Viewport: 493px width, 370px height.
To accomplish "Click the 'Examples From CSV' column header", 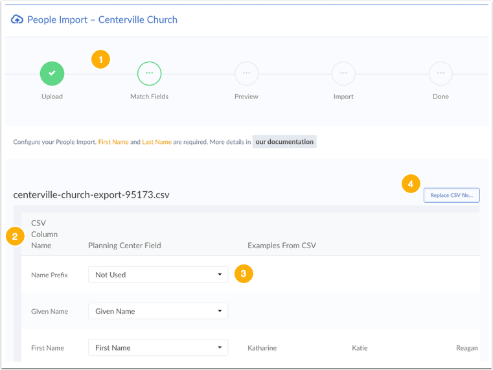I will [282, 246].
